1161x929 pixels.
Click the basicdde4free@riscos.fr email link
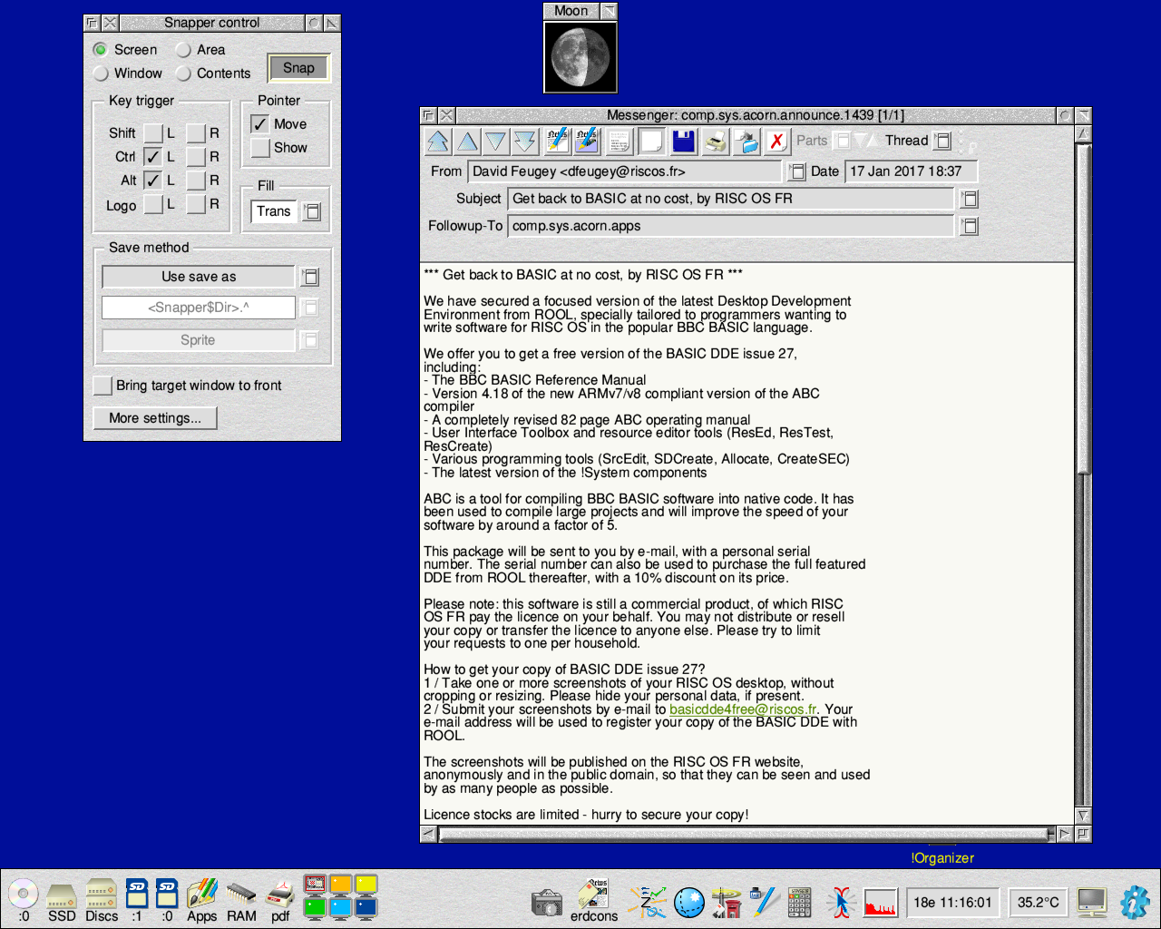point(744,709)
